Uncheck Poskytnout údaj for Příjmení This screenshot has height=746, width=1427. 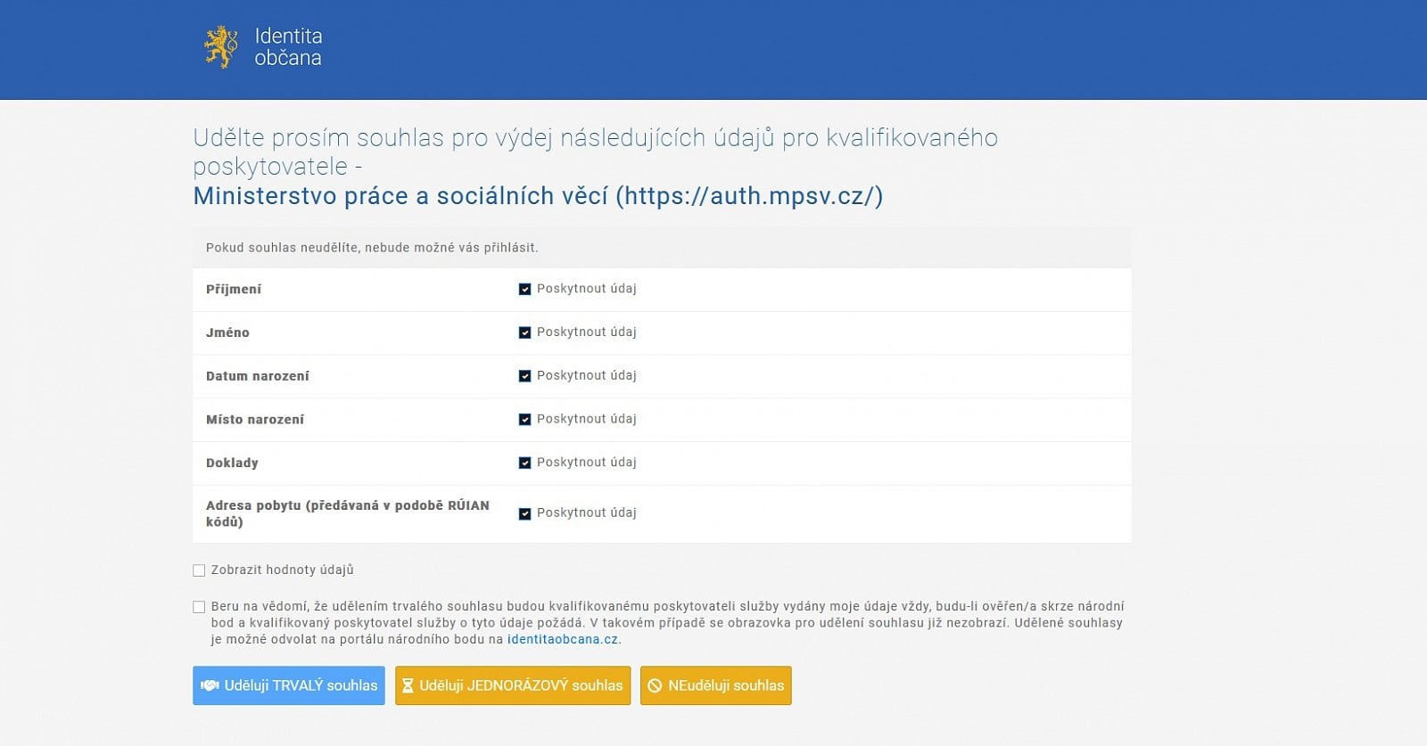[x=524, y=289]
